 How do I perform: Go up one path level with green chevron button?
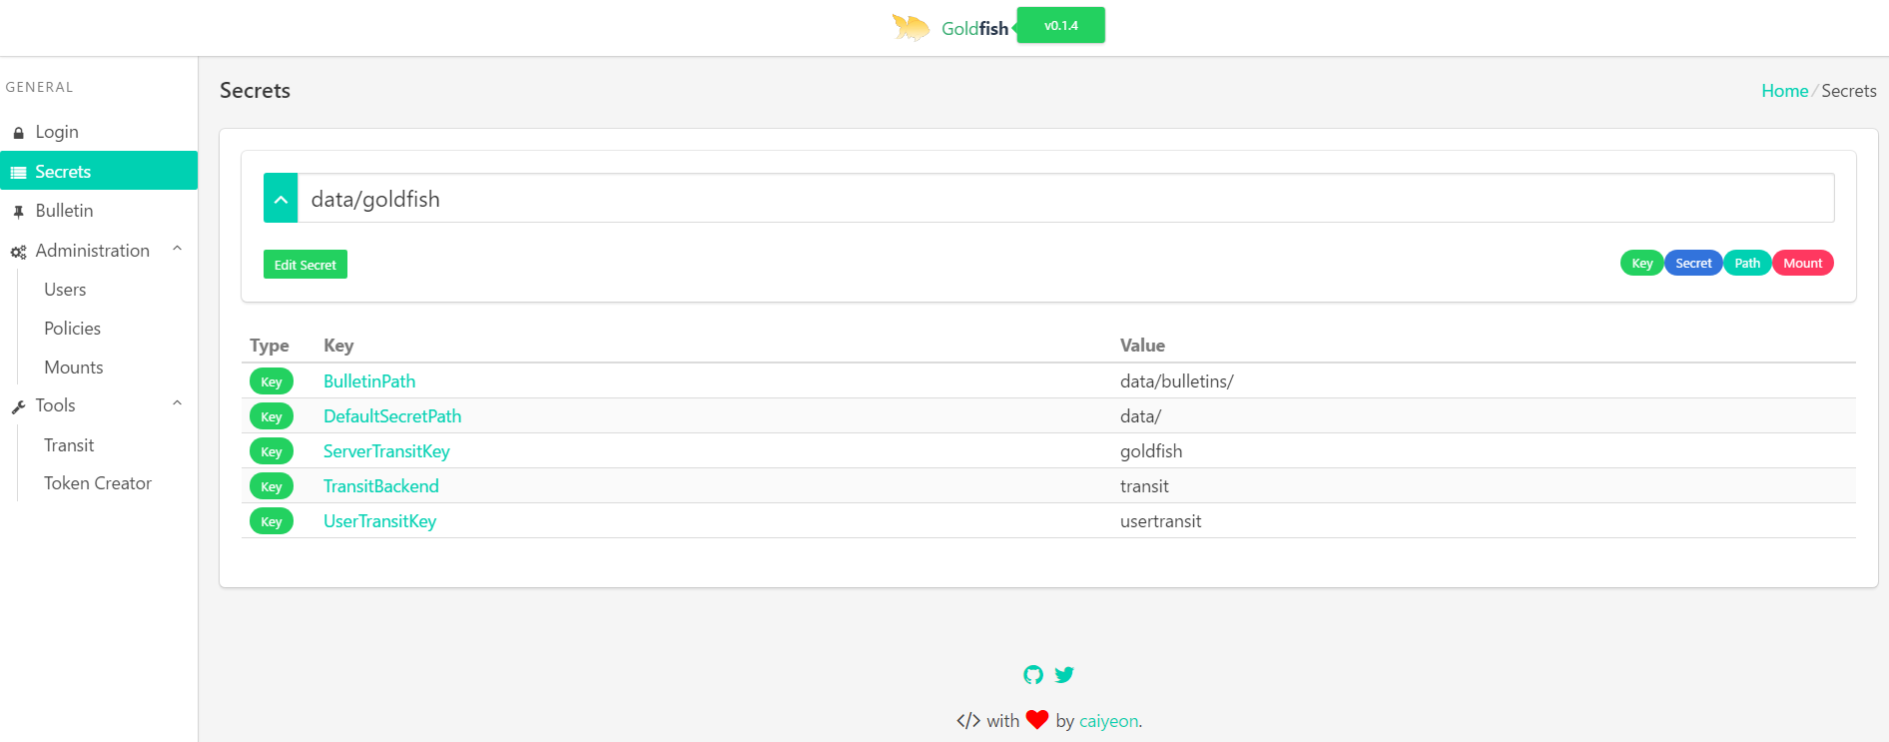281,198
